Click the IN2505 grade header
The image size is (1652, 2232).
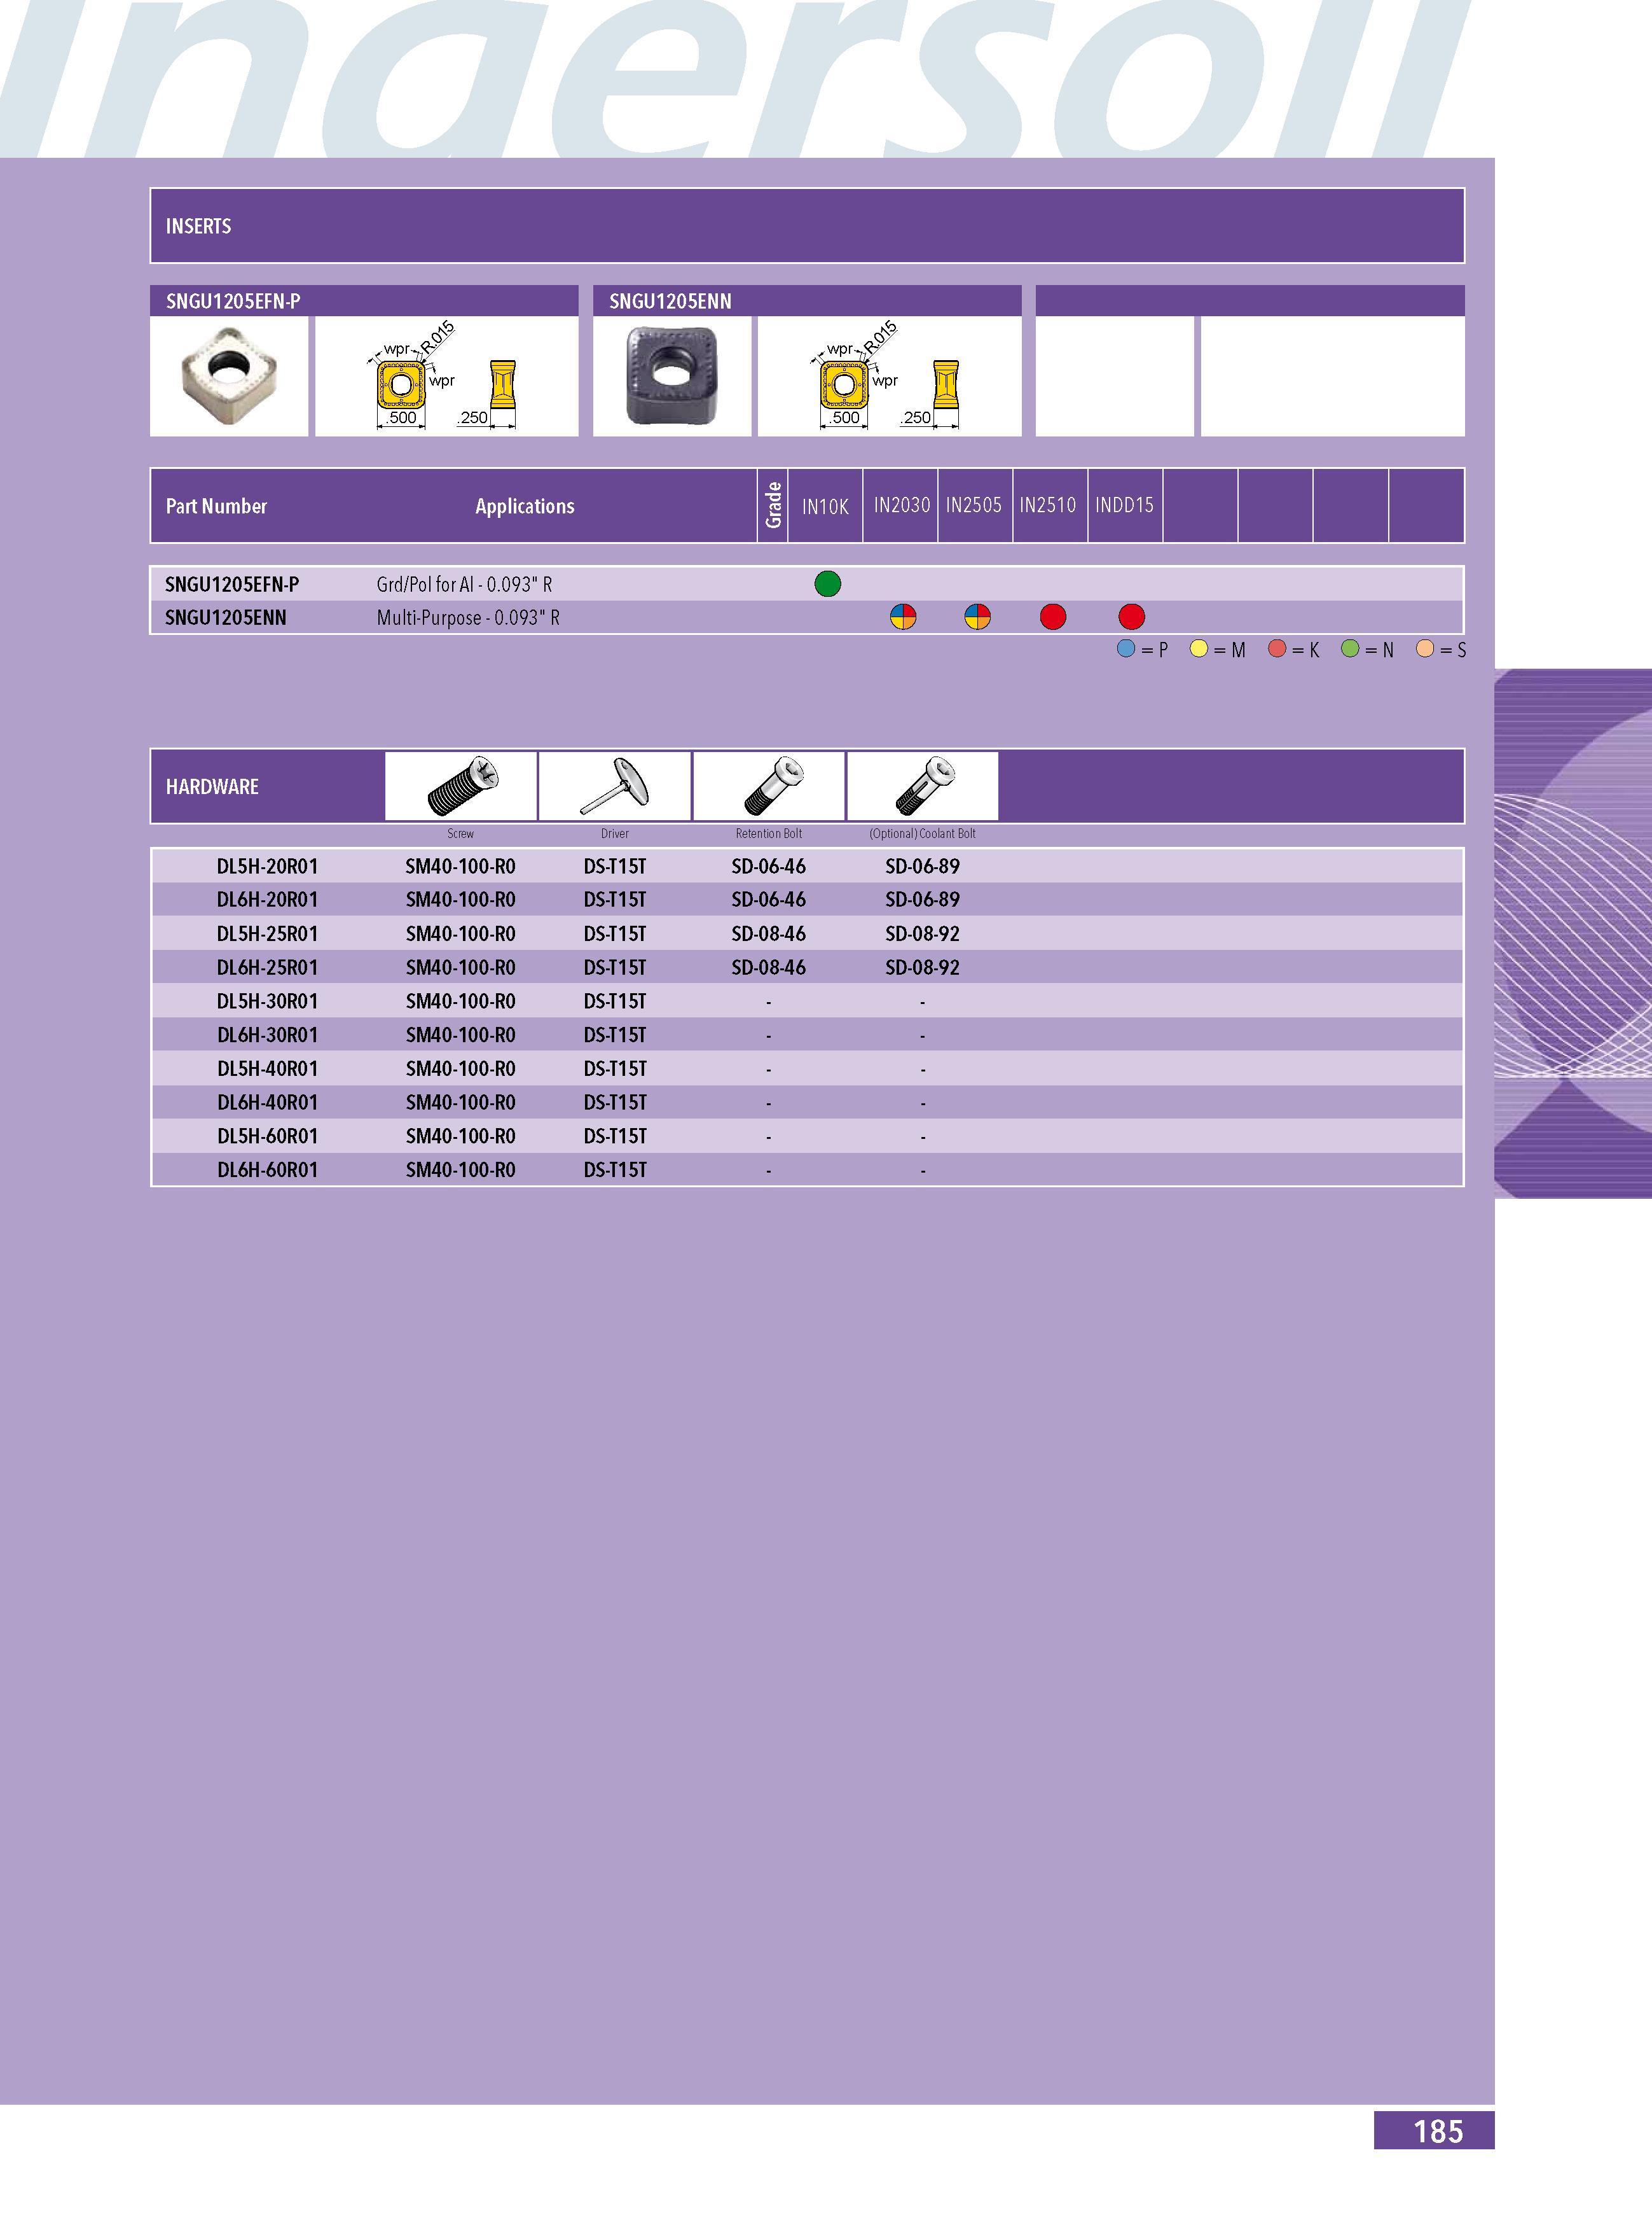[x=974, y=505]
